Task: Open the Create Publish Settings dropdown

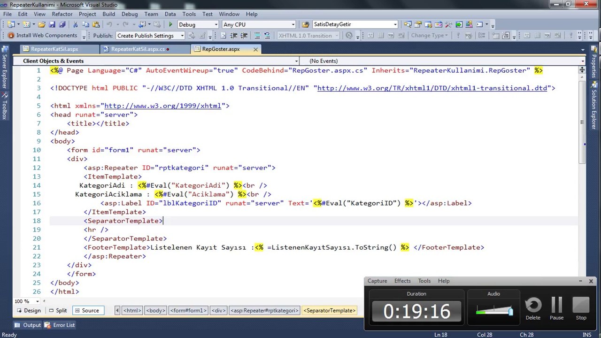Action: click(182, 36)
